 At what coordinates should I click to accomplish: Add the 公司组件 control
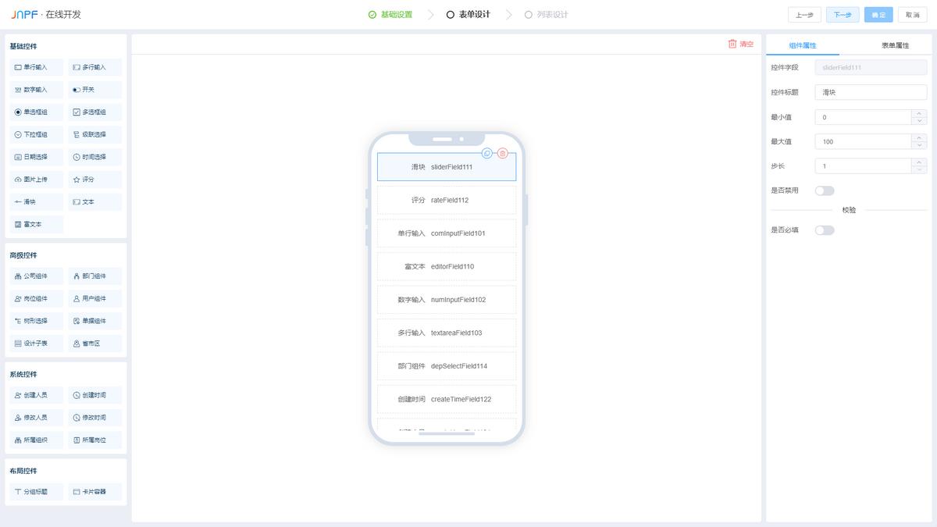[x=37, y=276]
